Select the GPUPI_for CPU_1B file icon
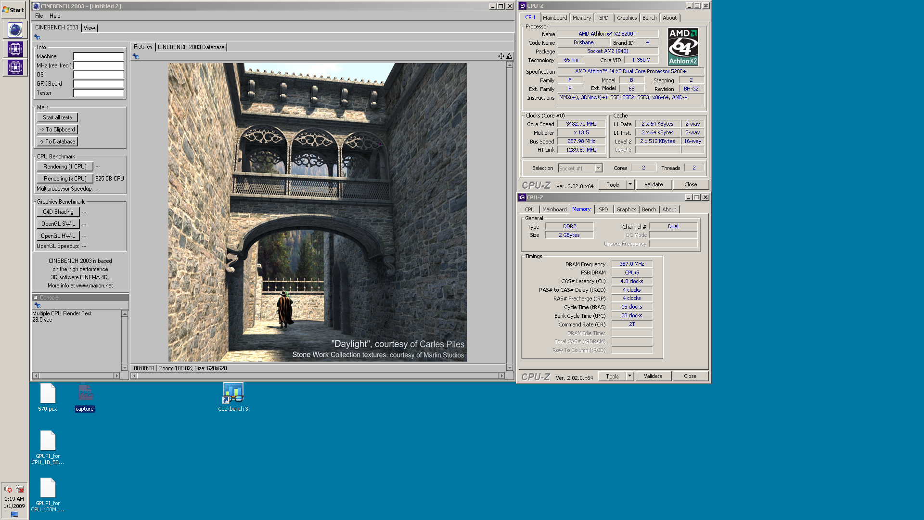 48,448
